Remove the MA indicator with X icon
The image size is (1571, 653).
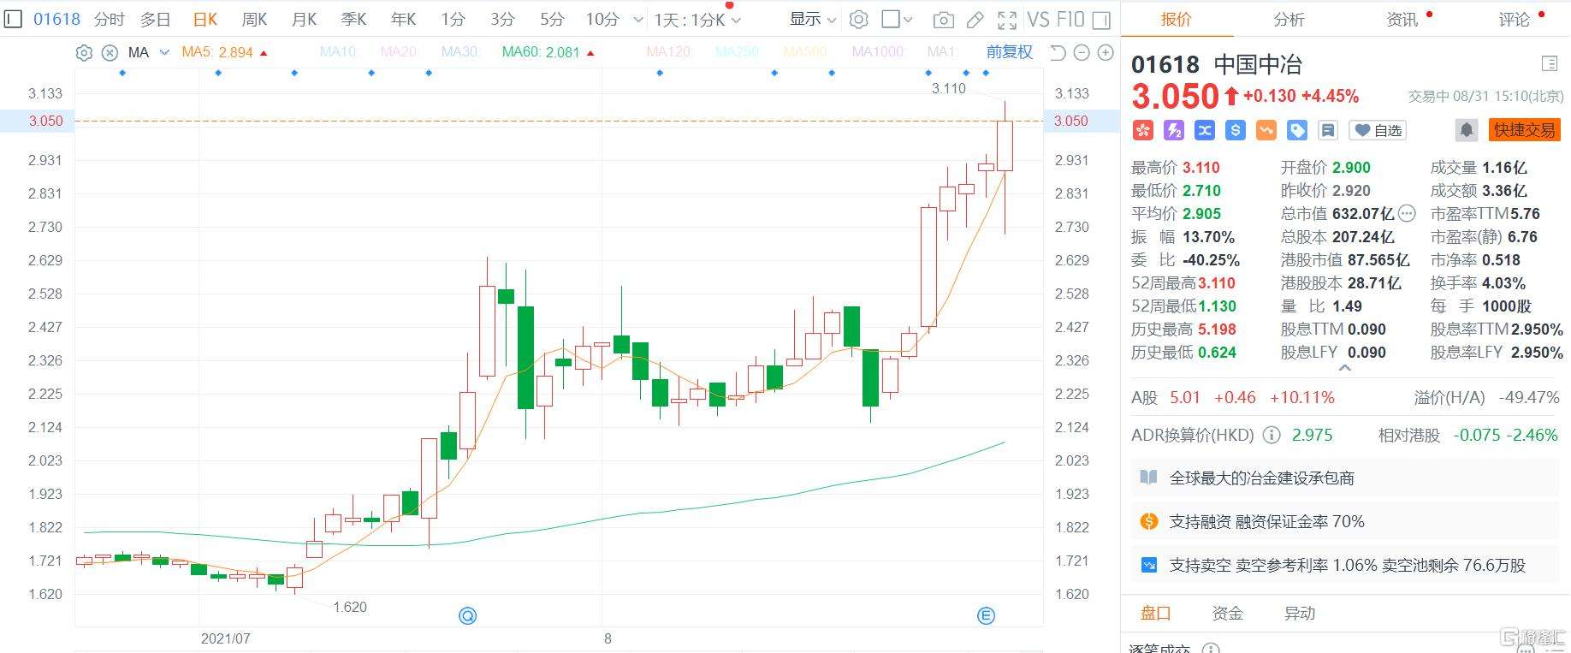[110, 52]
